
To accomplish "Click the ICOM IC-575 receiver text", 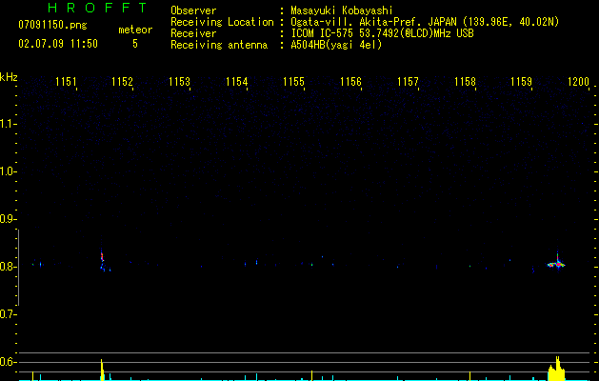I will [x=382, y=33].
